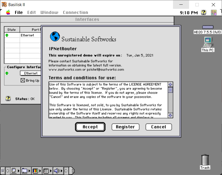Click the State column header
The width and height of the screenshot is (222, 175).
pos(12,30)
